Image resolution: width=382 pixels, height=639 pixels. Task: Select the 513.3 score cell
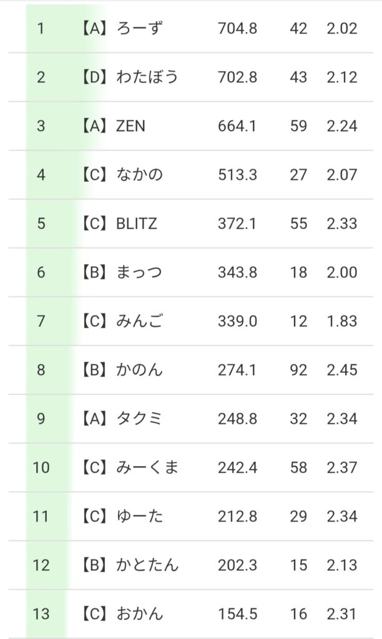pyautogui.click(x=237, y=175)
